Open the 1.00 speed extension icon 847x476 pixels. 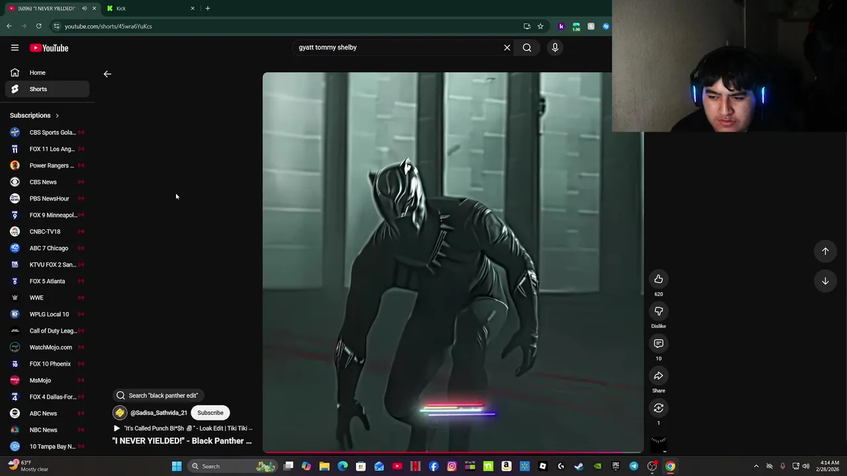[x=576, y=26]
